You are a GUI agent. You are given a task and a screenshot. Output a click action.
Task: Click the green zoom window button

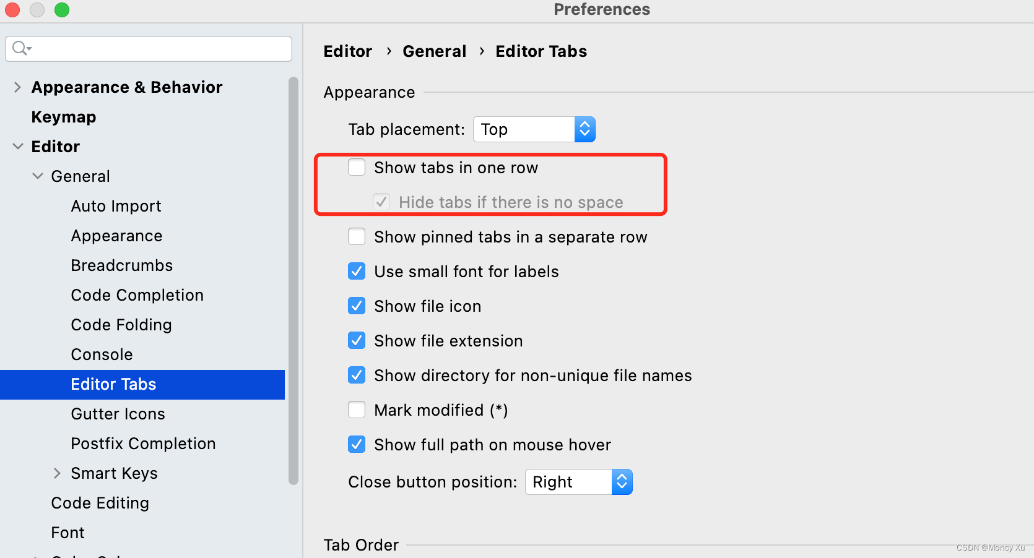click(x=62, y=10)
